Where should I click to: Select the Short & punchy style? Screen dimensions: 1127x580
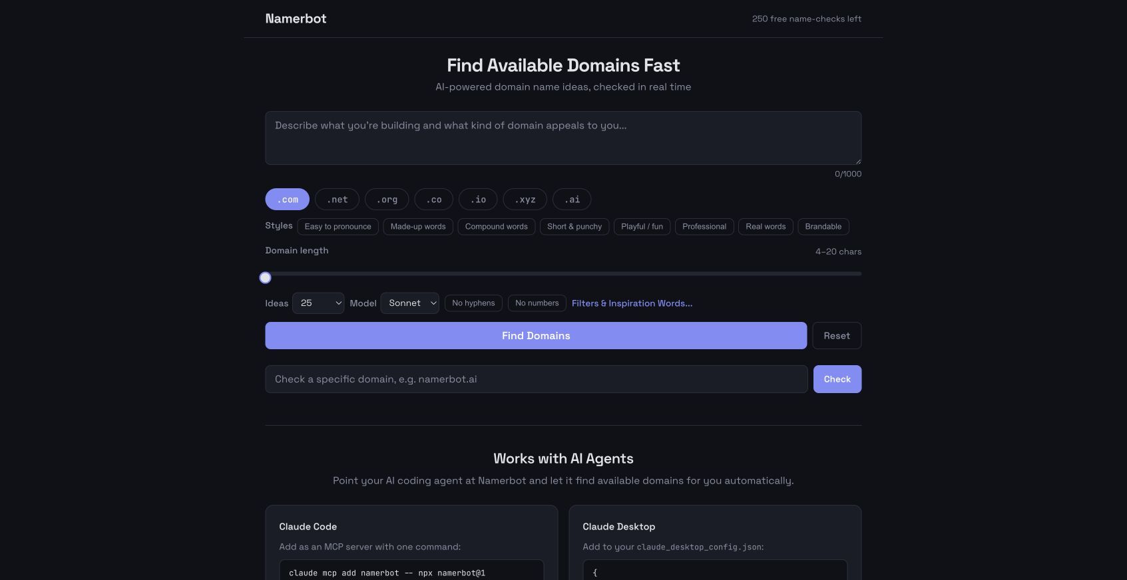[x=574, y=227]
